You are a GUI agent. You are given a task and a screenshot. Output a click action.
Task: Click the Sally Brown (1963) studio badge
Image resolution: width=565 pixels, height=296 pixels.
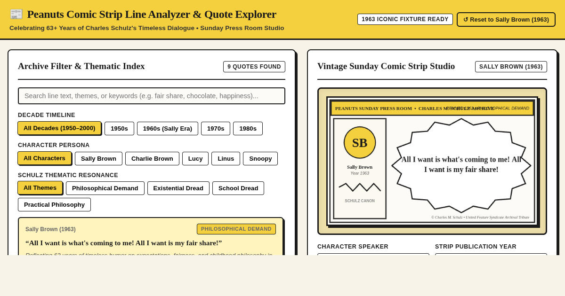pyautogui.click(x=511, y=67)
